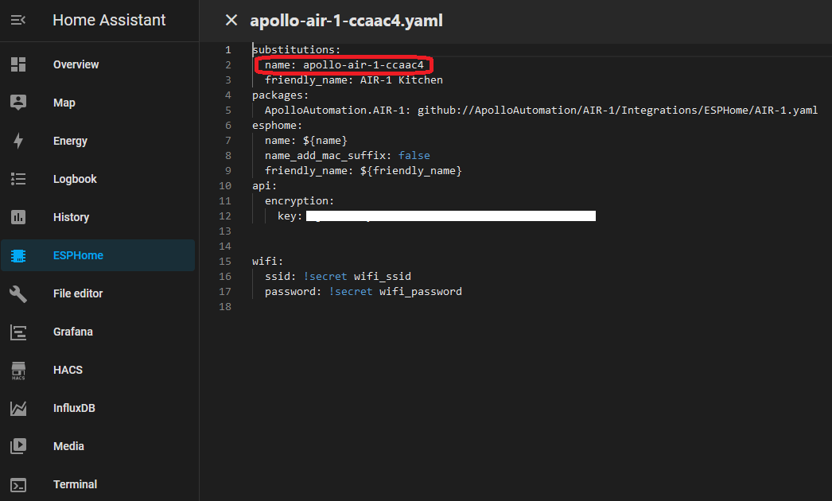Click the Overview dashboard icon
Viewport: 832px width, 501px height.
[18, 64]
